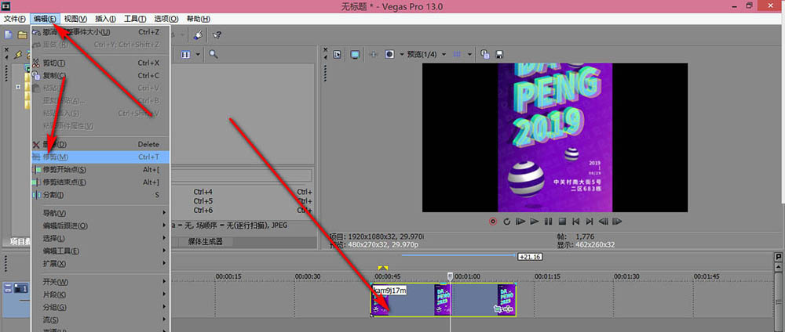Viewport: 785px width, 332px height.
Task: Click the split screen view icon in preview
Action: [x=389, y=54]
